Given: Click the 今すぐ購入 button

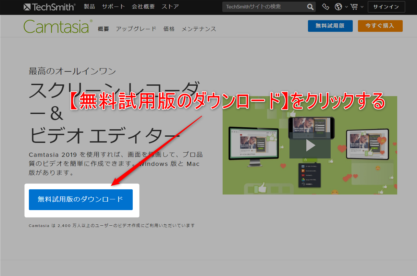Looking at the screenshot, I should (380, 26).
